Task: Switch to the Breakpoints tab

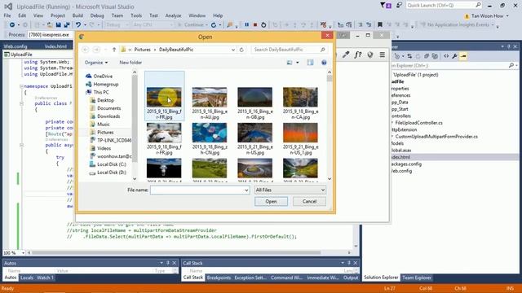Action: click(x=219, y=278)
